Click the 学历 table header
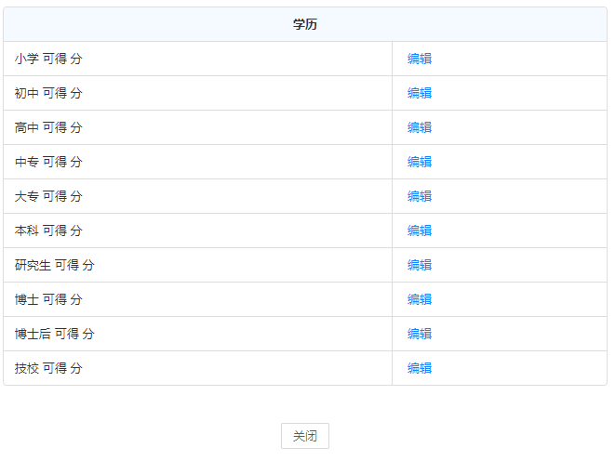The image size is (615, 461). [x=305, y=24]
